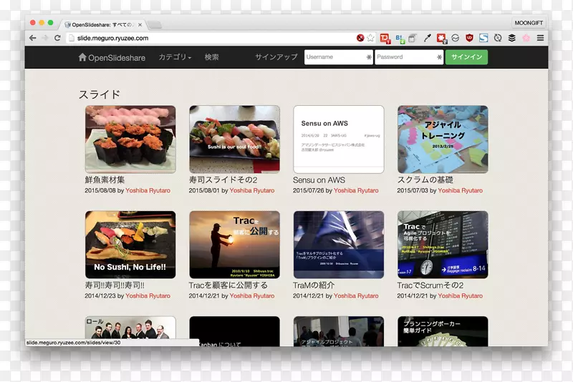
Task: Open the red asterisk LastPass extension
Action: click(442, 39)
